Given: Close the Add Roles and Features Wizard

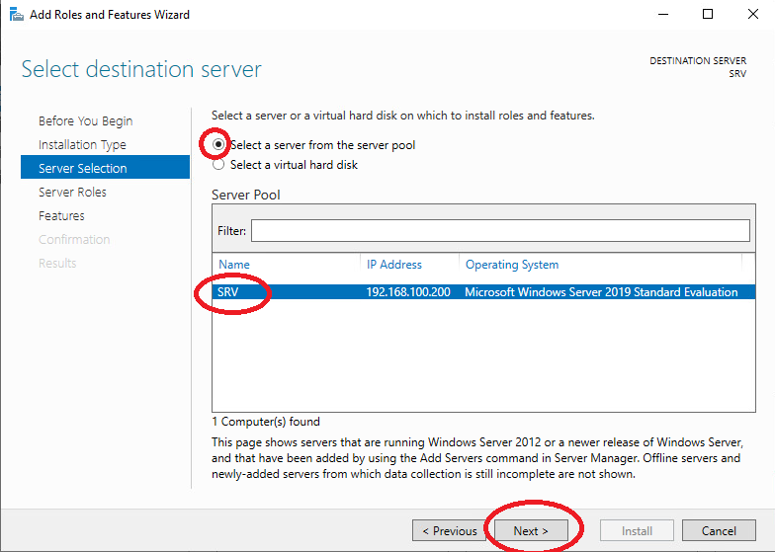Looking at the screenshot, I should [753, 14].
